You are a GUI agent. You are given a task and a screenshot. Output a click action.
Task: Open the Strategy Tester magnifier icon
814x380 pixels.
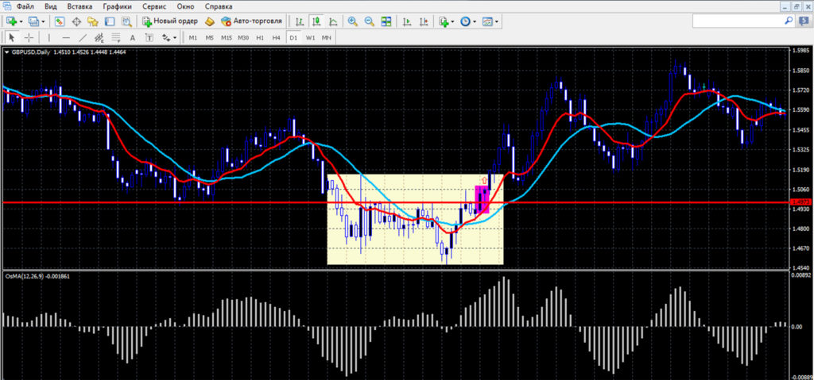click(x=126, y=21)
